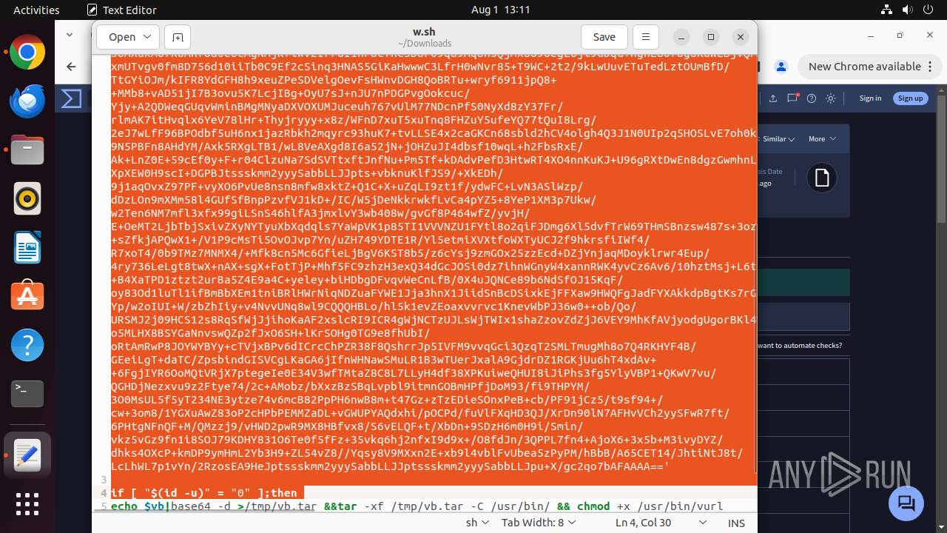Open Rhythmbox music player from the dock
The image size is (947, 533).
pyautogui.click(x=27, y=199)
